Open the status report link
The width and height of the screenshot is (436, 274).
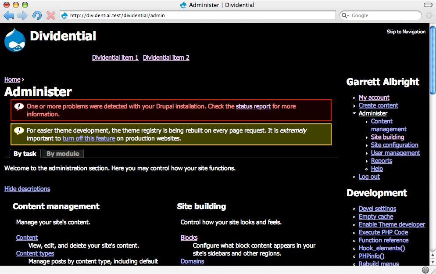[253, 106]
